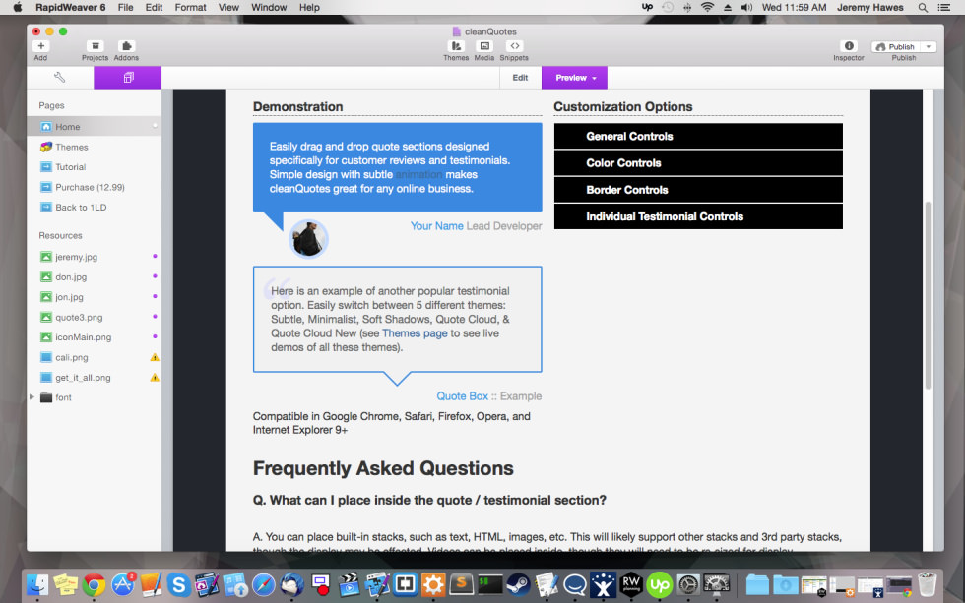The image size is (965, 603).
Task: Open Notification Center icon
Action: point(943,7)
